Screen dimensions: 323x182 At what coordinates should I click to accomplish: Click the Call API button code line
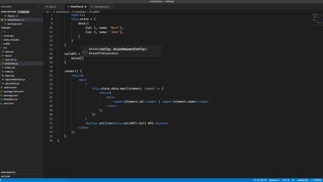(x=127, y=123)
